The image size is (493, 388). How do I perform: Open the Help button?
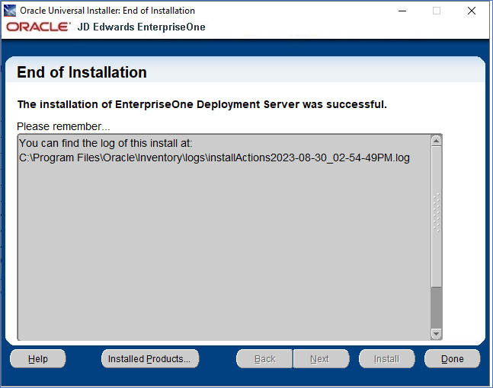(x=38, y=358)
